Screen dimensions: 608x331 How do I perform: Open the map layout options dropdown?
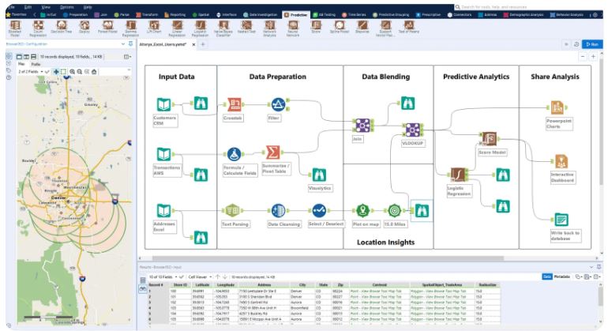[127, 57]
